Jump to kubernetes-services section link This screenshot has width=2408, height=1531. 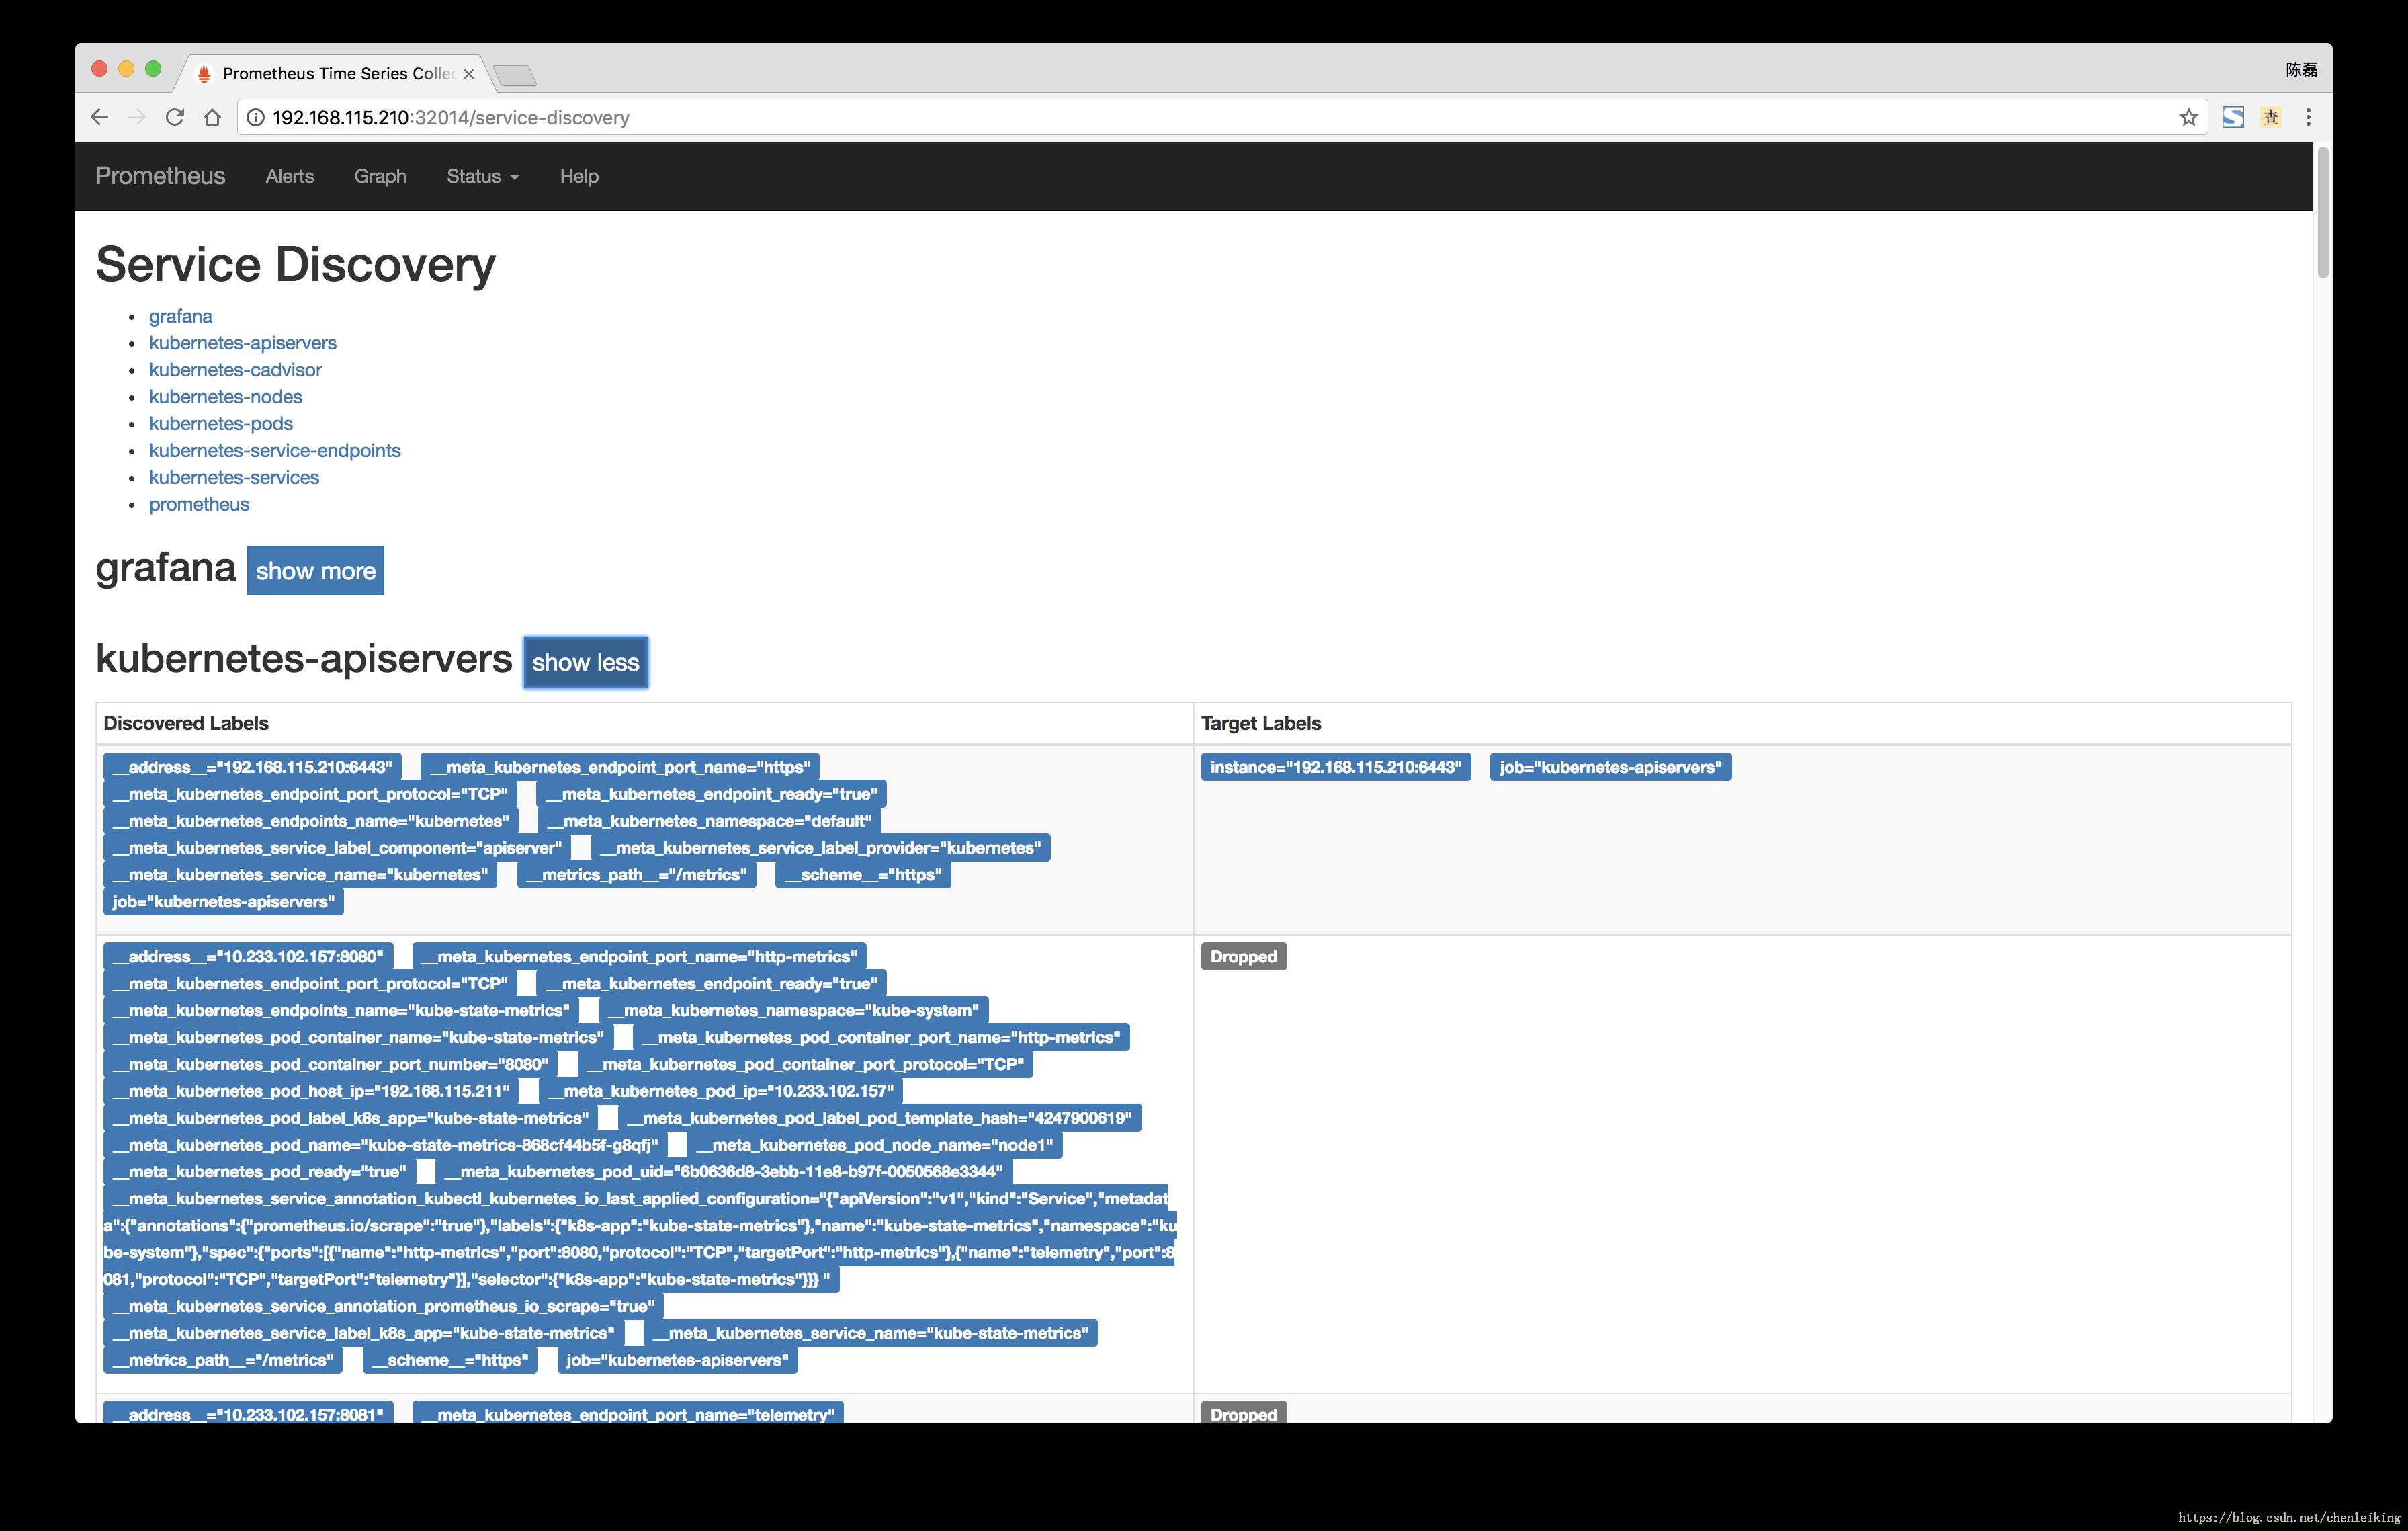pos(234,478)
